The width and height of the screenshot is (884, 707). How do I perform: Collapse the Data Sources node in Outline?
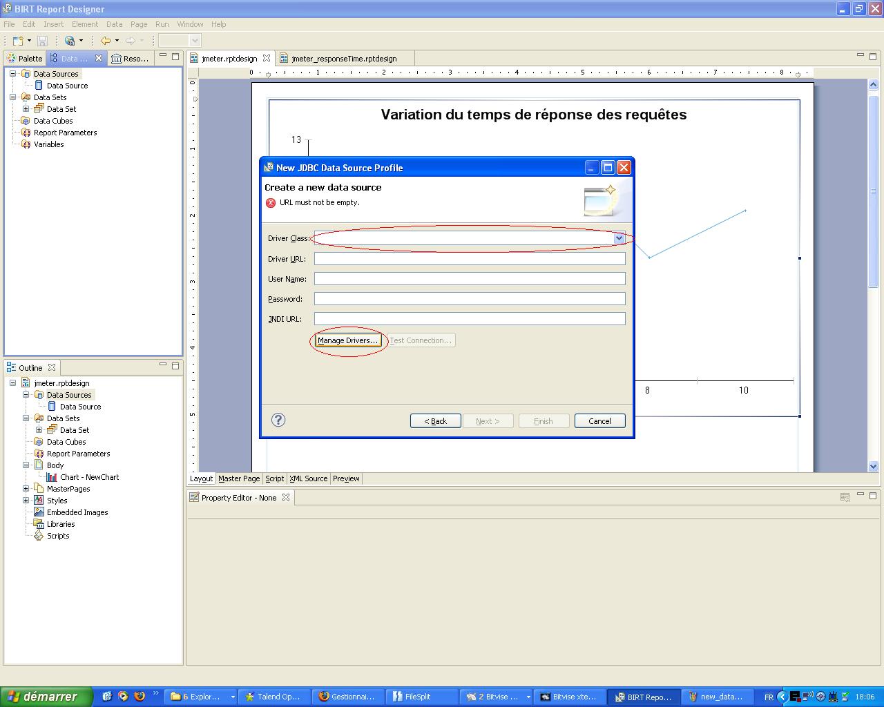coord(26,394)
